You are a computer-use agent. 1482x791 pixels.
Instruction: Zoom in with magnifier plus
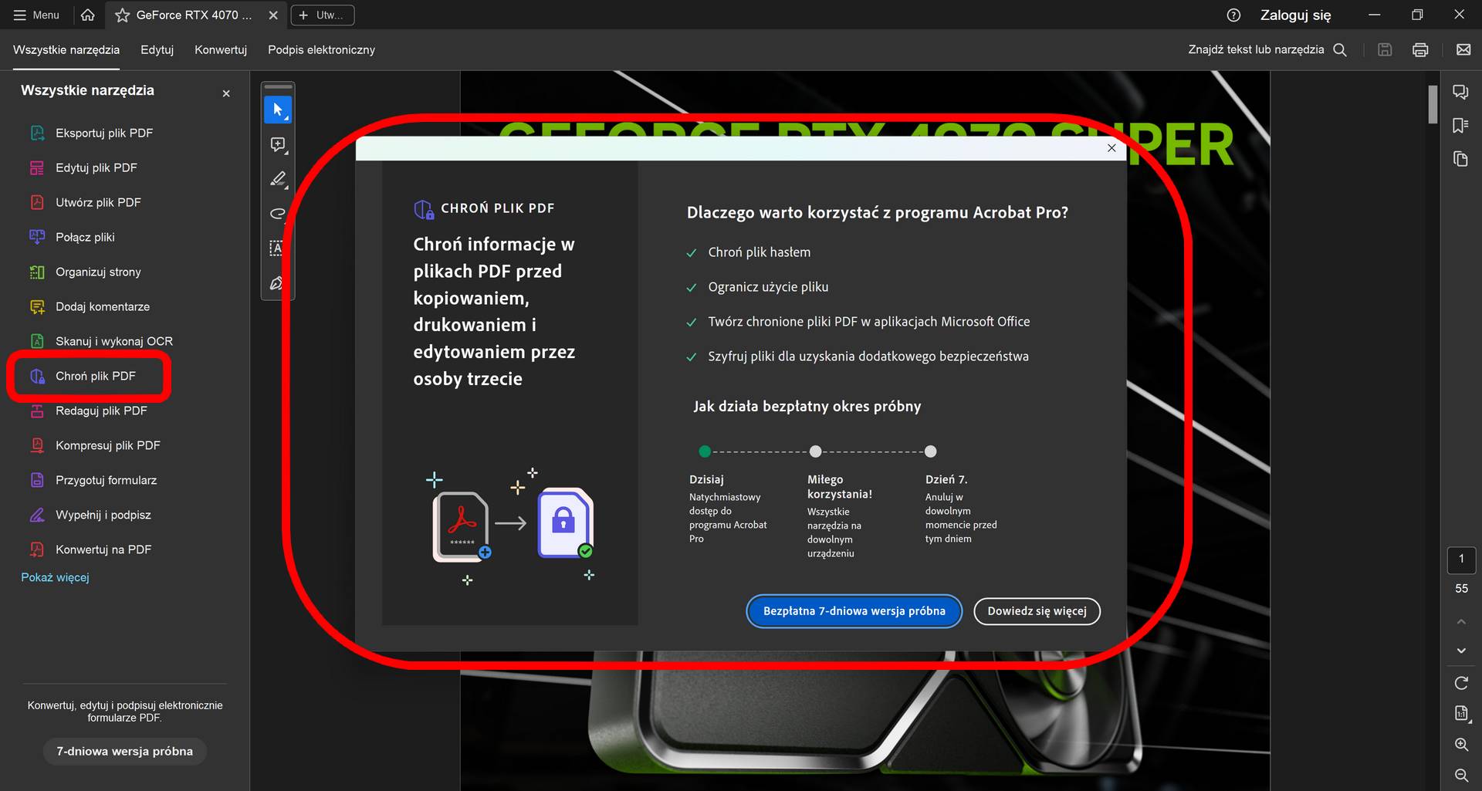[x=1461, y=745]
